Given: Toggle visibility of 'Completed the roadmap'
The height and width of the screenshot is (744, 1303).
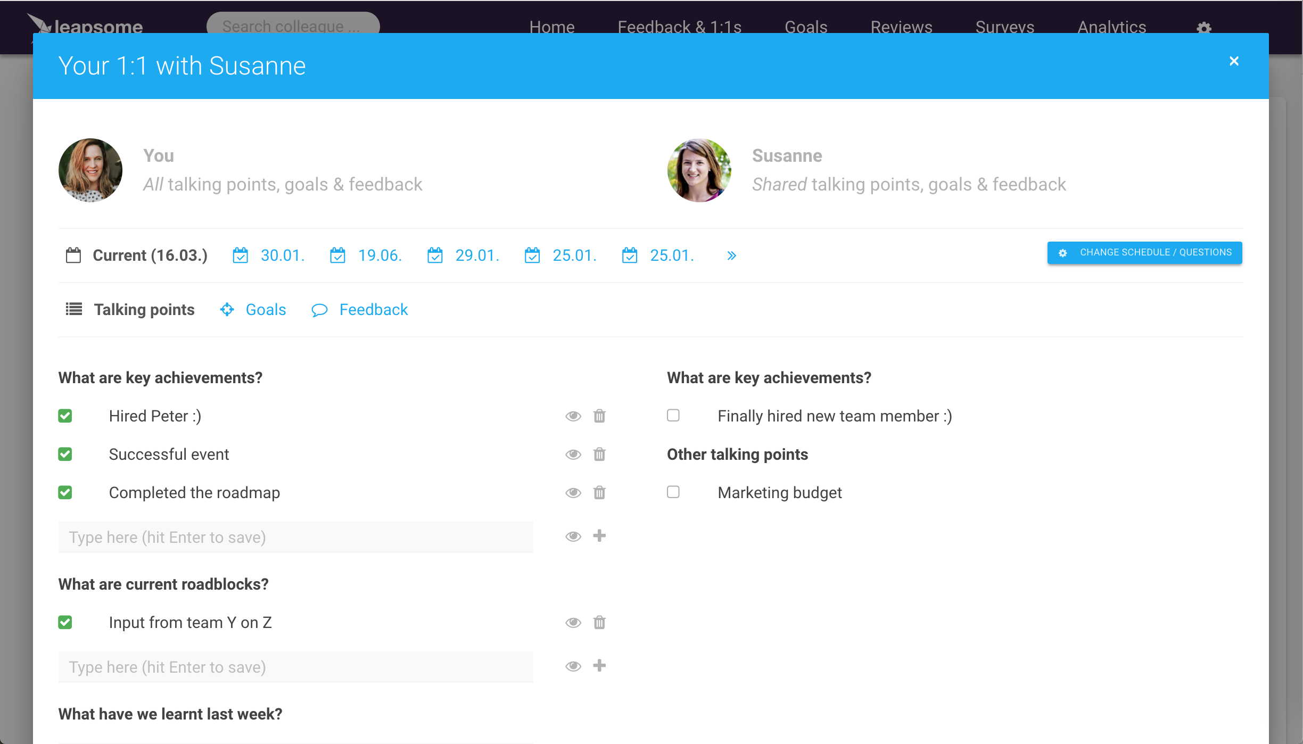Looking at the screenshot, I should point(573,493).
